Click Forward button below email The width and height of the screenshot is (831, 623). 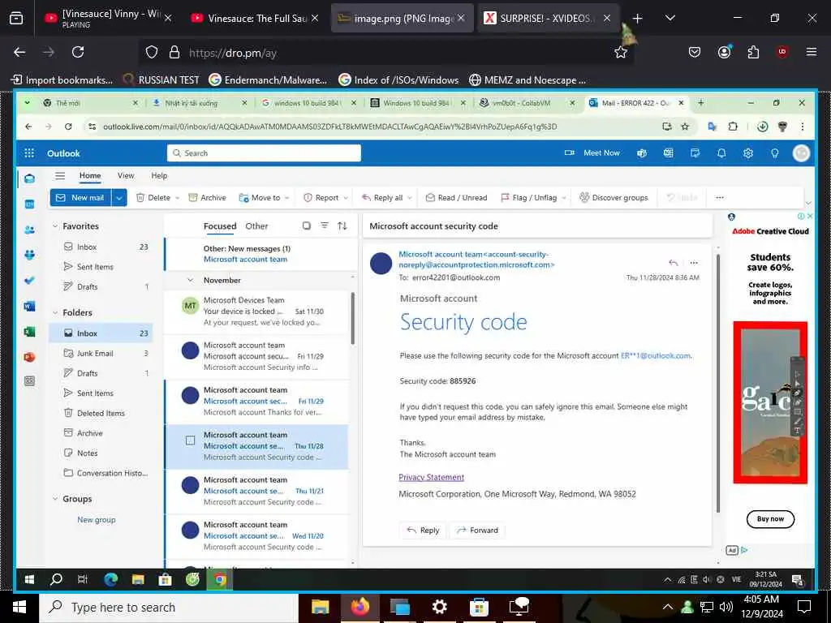pyautogui.click(x=477, y=531)
